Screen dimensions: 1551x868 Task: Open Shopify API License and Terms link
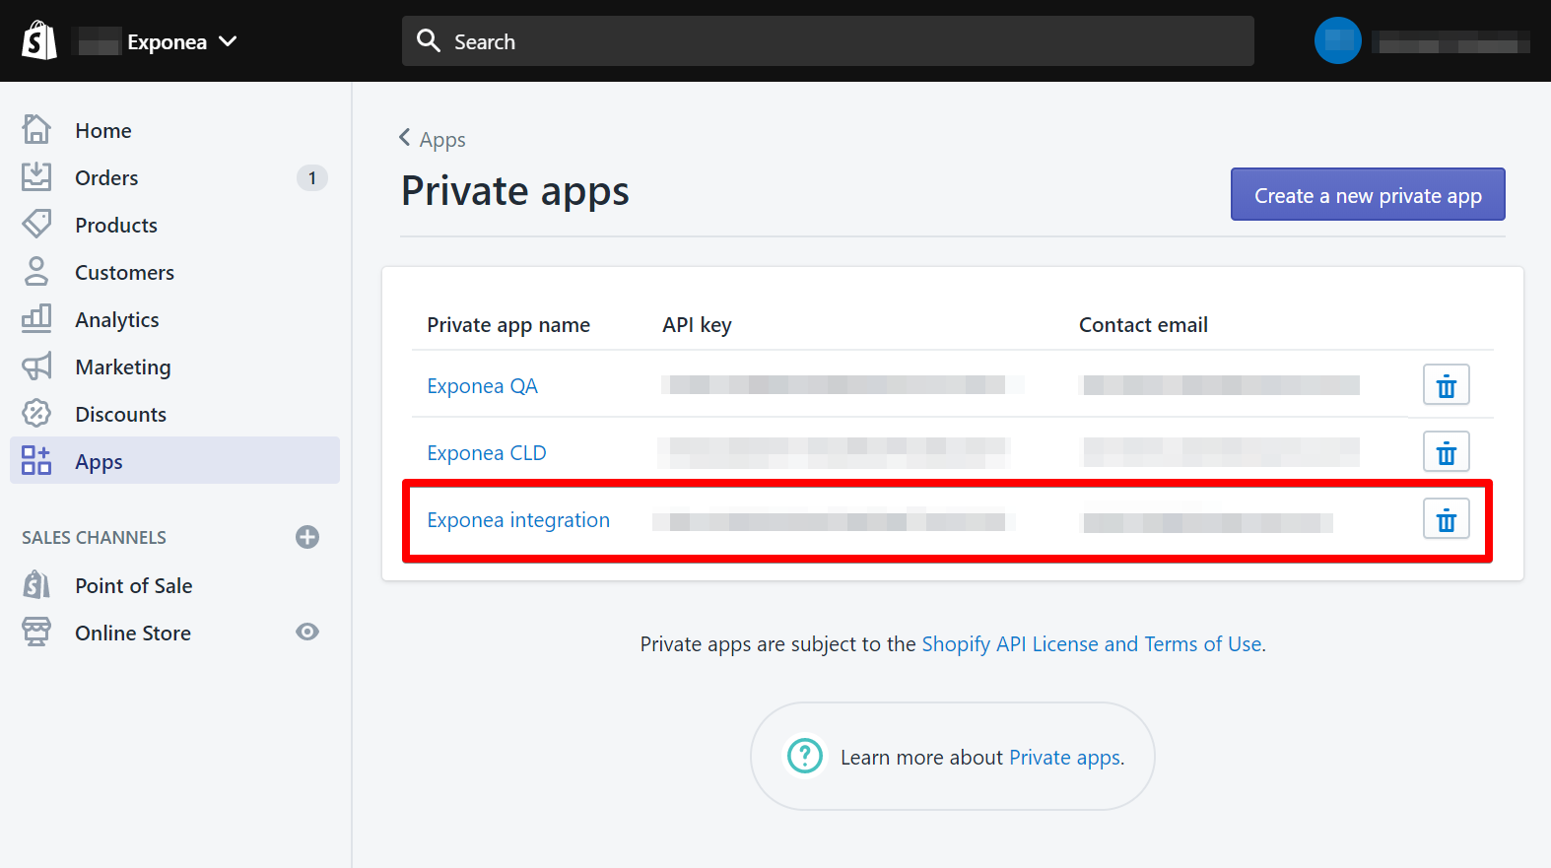(x=1092, y=644)
